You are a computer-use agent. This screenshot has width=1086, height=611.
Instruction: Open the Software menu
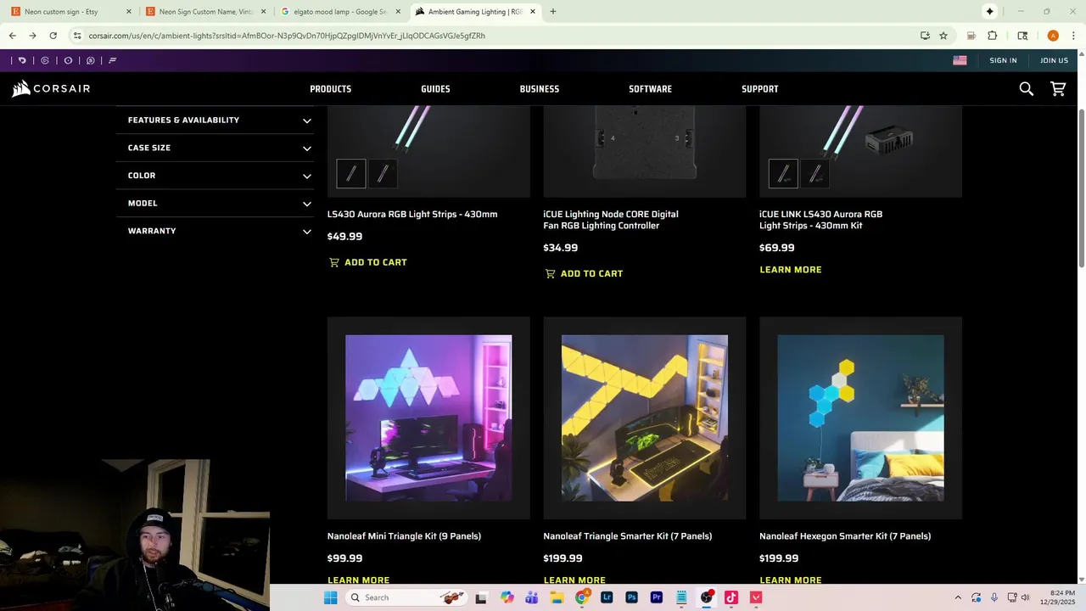(650, 89)
